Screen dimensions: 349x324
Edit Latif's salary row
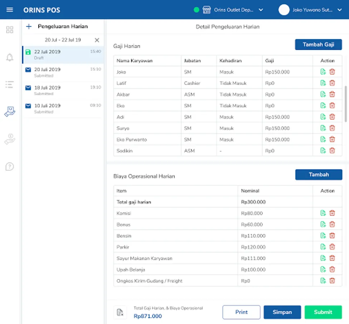(x=323, y=83)
